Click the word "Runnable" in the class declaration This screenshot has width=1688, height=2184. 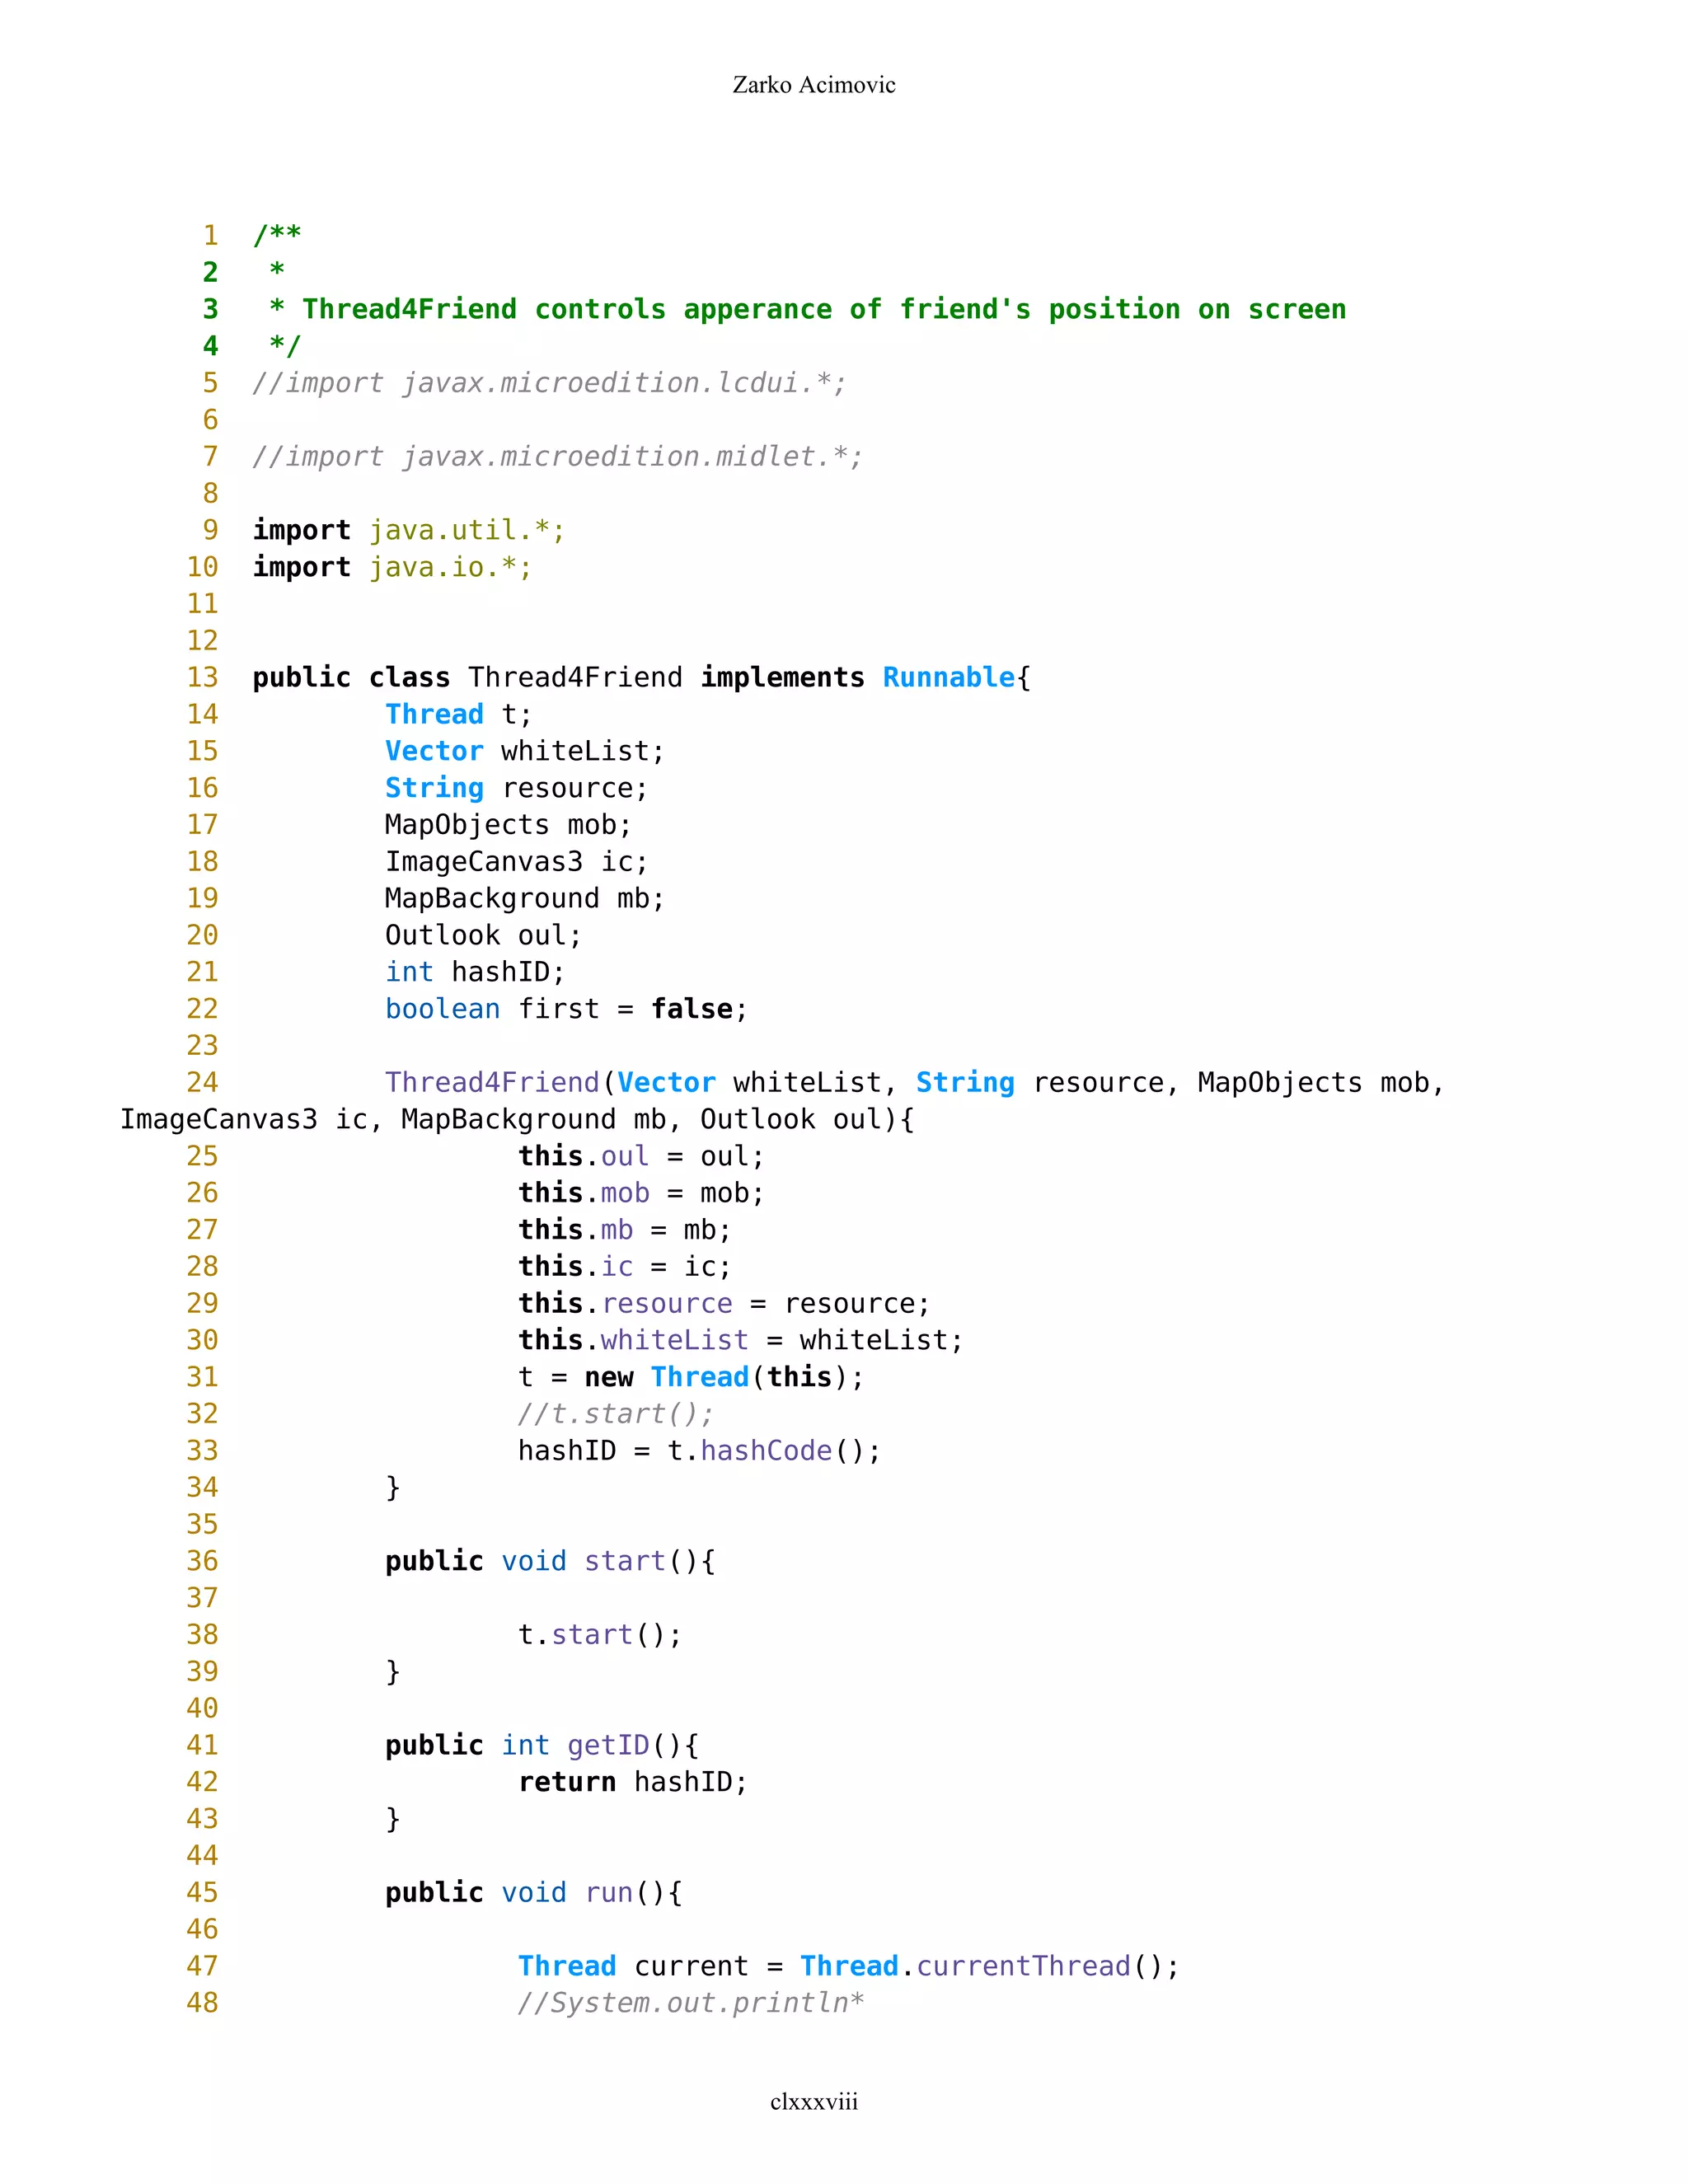pos(949,677)
